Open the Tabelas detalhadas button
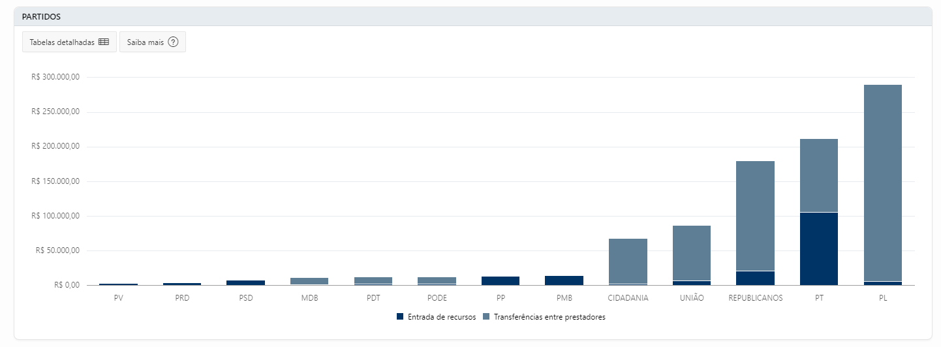This screenshot has height=347, width=941. click(x=70, y=42)
